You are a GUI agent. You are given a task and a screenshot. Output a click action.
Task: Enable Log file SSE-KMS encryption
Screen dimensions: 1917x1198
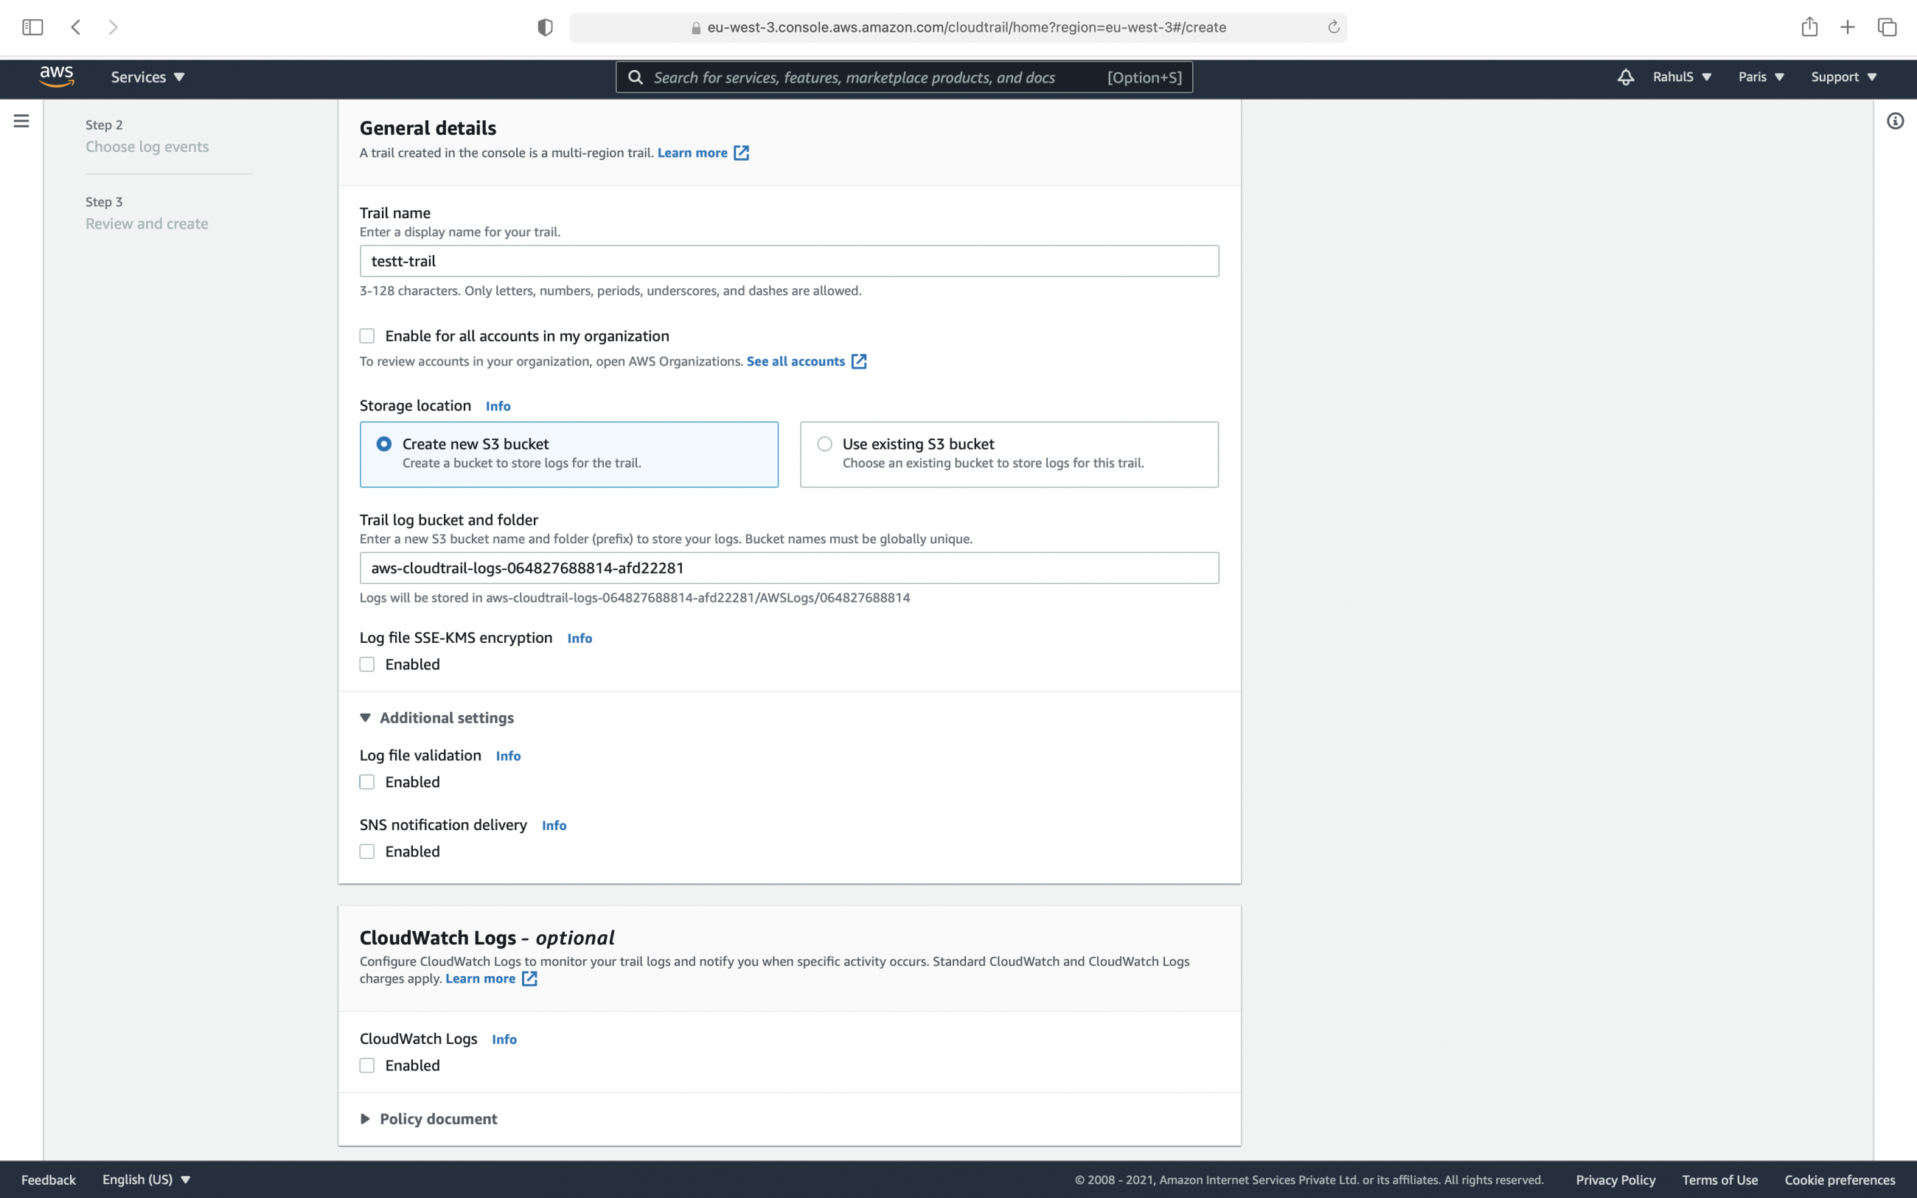click(x=366, y=664)
